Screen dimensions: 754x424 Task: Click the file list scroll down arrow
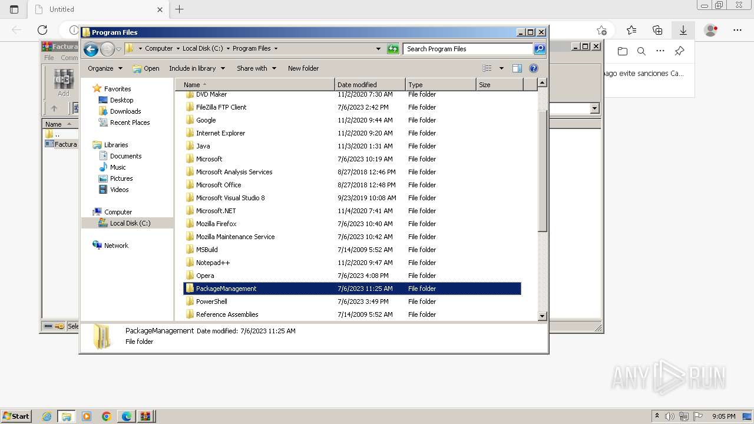click(543, 316)
